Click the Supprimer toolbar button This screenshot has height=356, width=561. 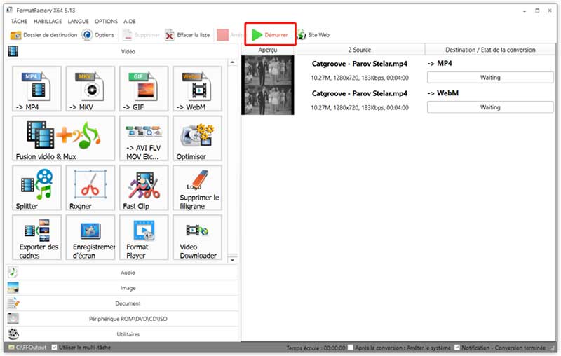[x=141, y=35]
